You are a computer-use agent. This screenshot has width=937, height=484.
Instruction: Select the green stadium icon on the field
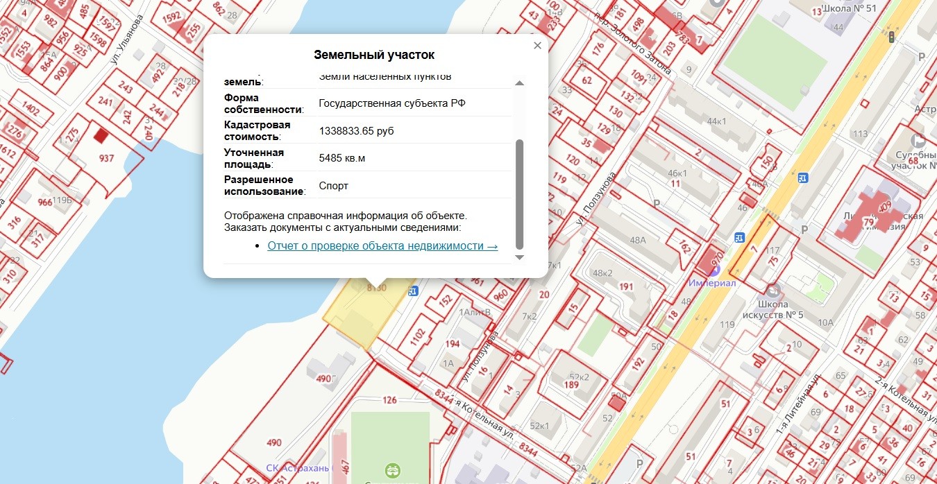[x=393, y=471]
